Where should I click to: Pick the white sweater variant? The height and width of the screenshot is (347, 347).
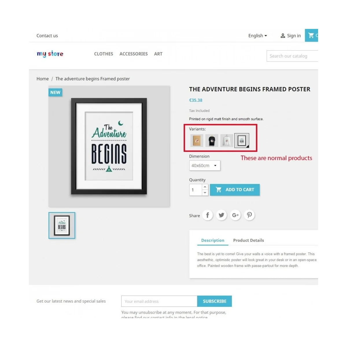pos(227,141)
